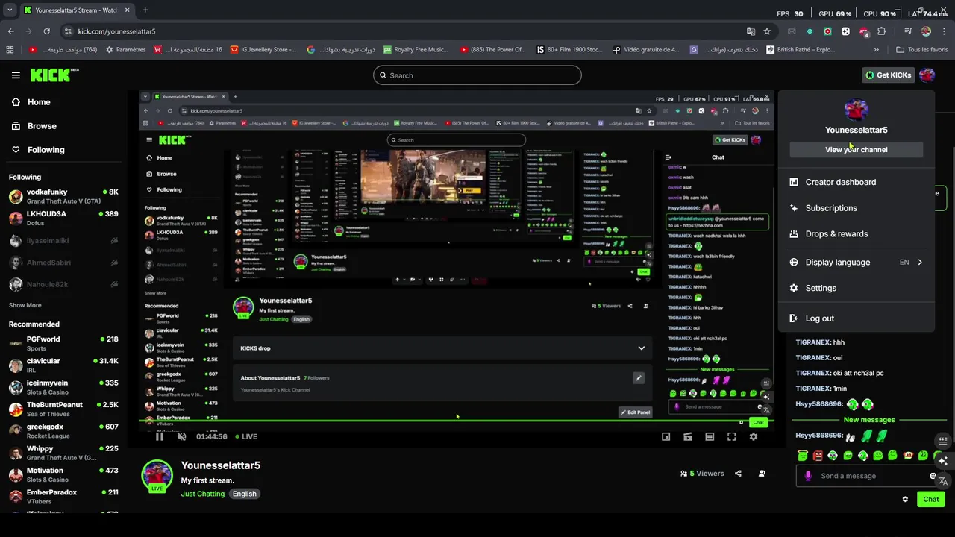This screenshot has width=955, height=537.
Task: Go back with the browser arrow
Action: (10, 31)
